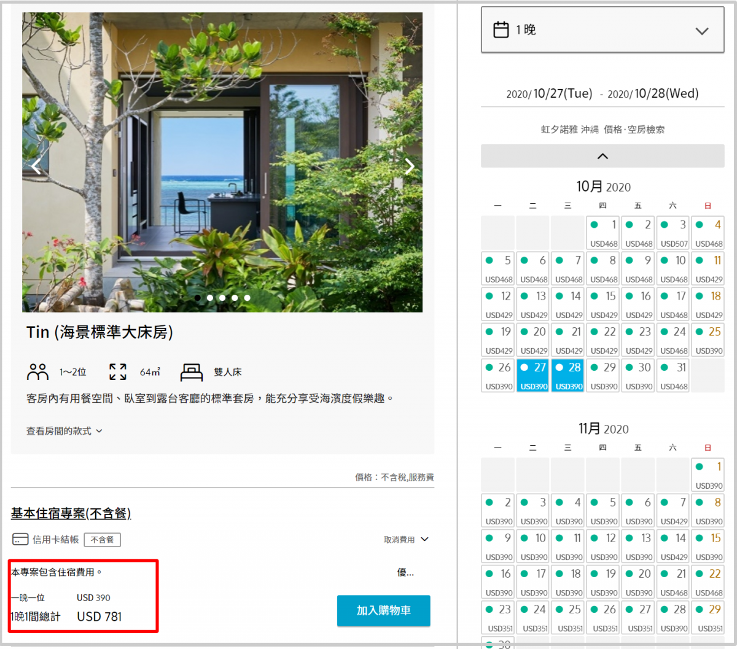Viewport: 737px width, 649px height.
Task: Select October 29 priced USD390
Action: (x=602, y=375)
